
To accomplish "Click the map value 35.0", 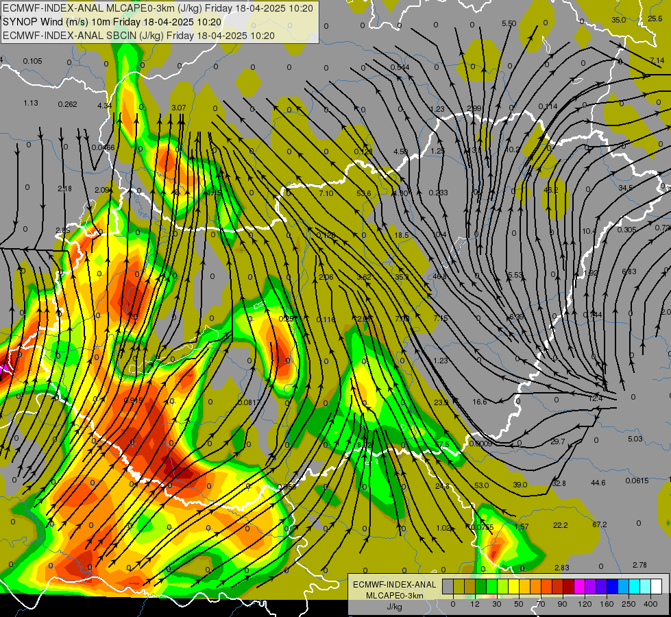I will tap(618, 20).
